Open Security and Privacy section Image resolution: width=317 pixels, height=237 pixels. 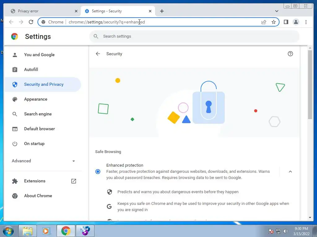43,85
